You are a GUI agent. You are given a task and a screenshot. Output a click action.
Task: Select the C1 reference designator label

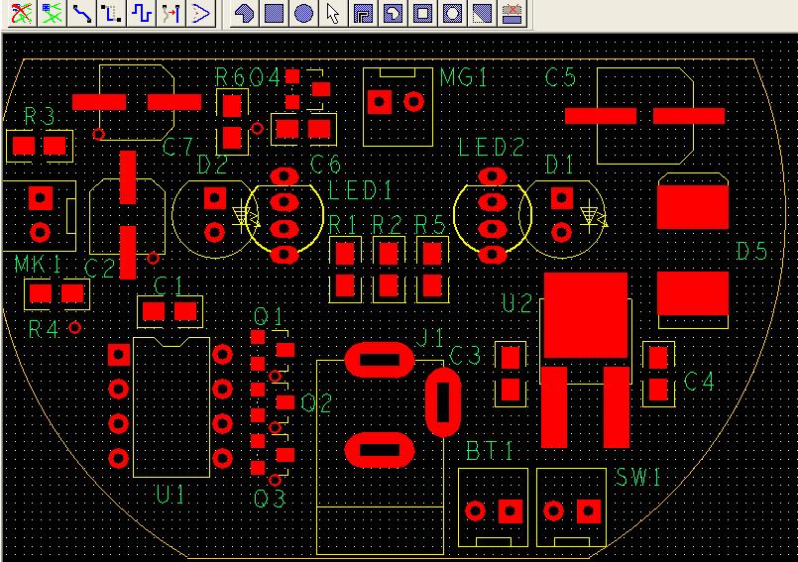tap(168, 286)
